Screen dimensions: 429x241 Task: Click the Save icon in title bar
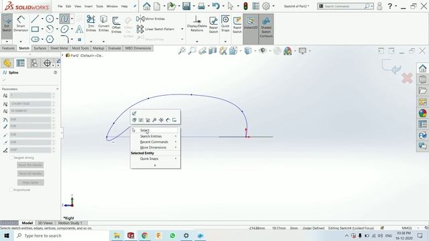[x=186, y=6]
